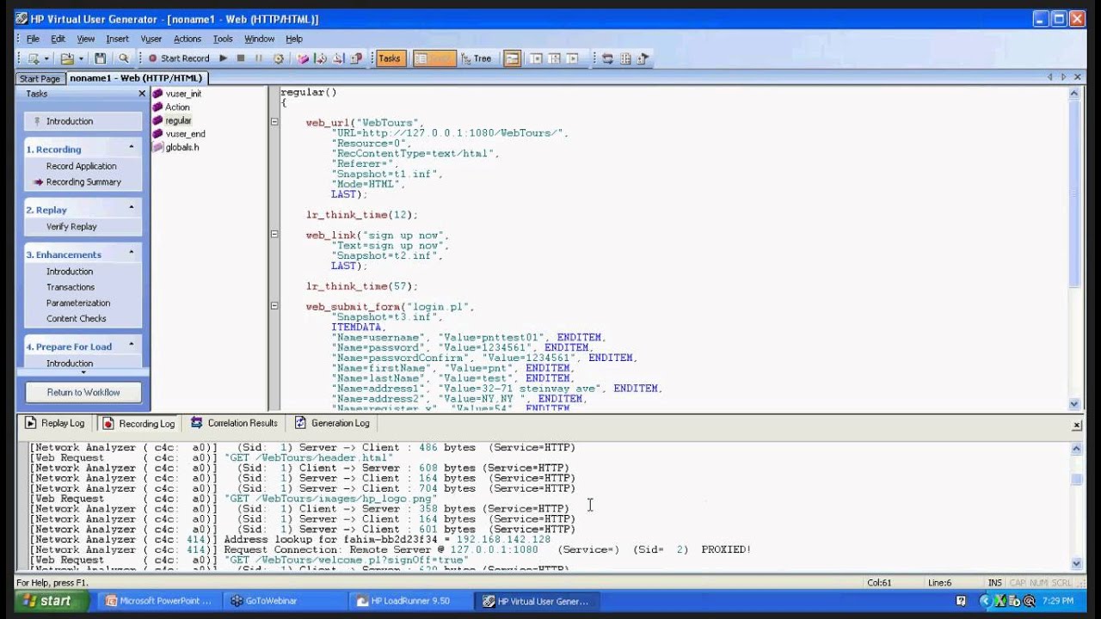Image resolution: width=1101 pixels, height=619 pixels.
Task: Toggle the output window icon
Action: [x=512, y=58]
